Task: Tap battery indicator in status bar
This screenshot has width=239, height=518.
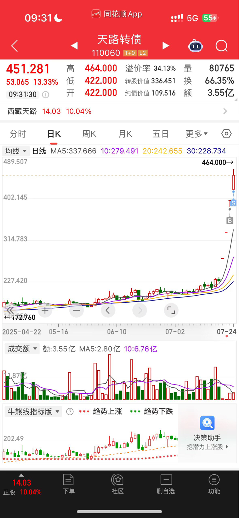Action: coord(210,18)
